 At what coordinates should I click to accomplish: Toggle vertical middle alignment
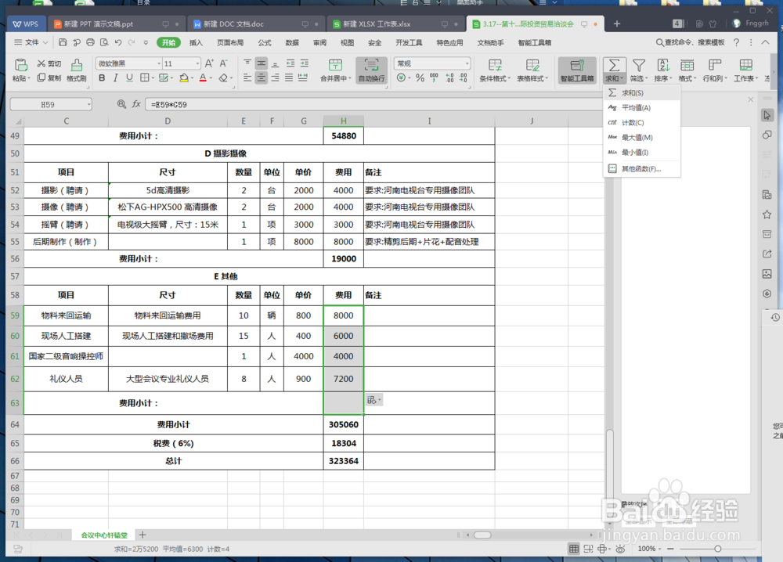point(262,63)
